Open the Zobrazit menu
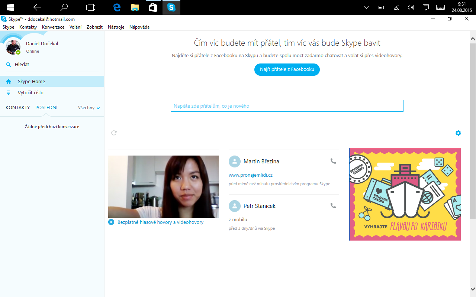476x297 pixels. pyautogui.click(x=94, y=27)
